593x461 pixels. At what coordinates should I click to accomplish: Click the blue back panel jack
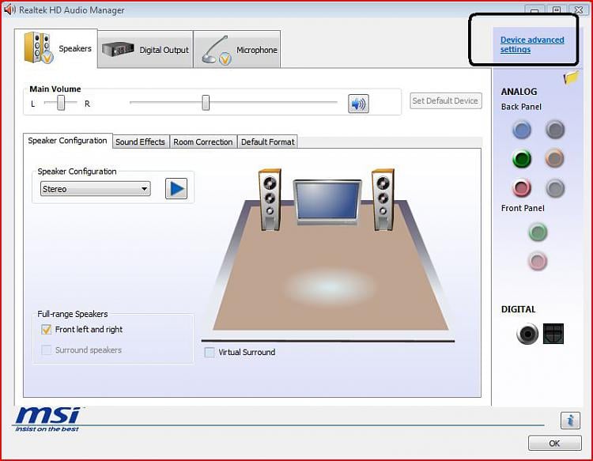[522, 130]
